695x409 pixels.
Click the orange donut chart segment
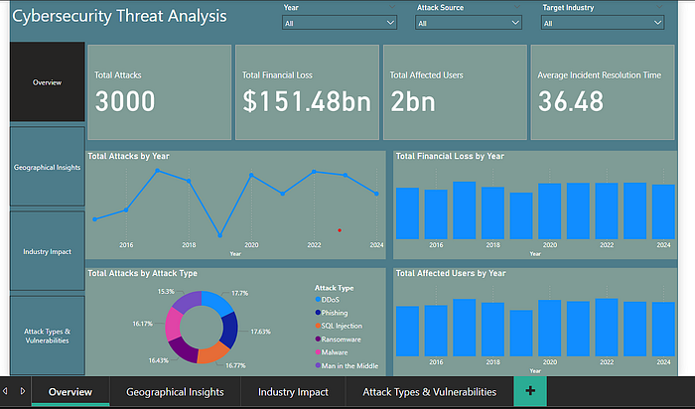tap(213, 352)
